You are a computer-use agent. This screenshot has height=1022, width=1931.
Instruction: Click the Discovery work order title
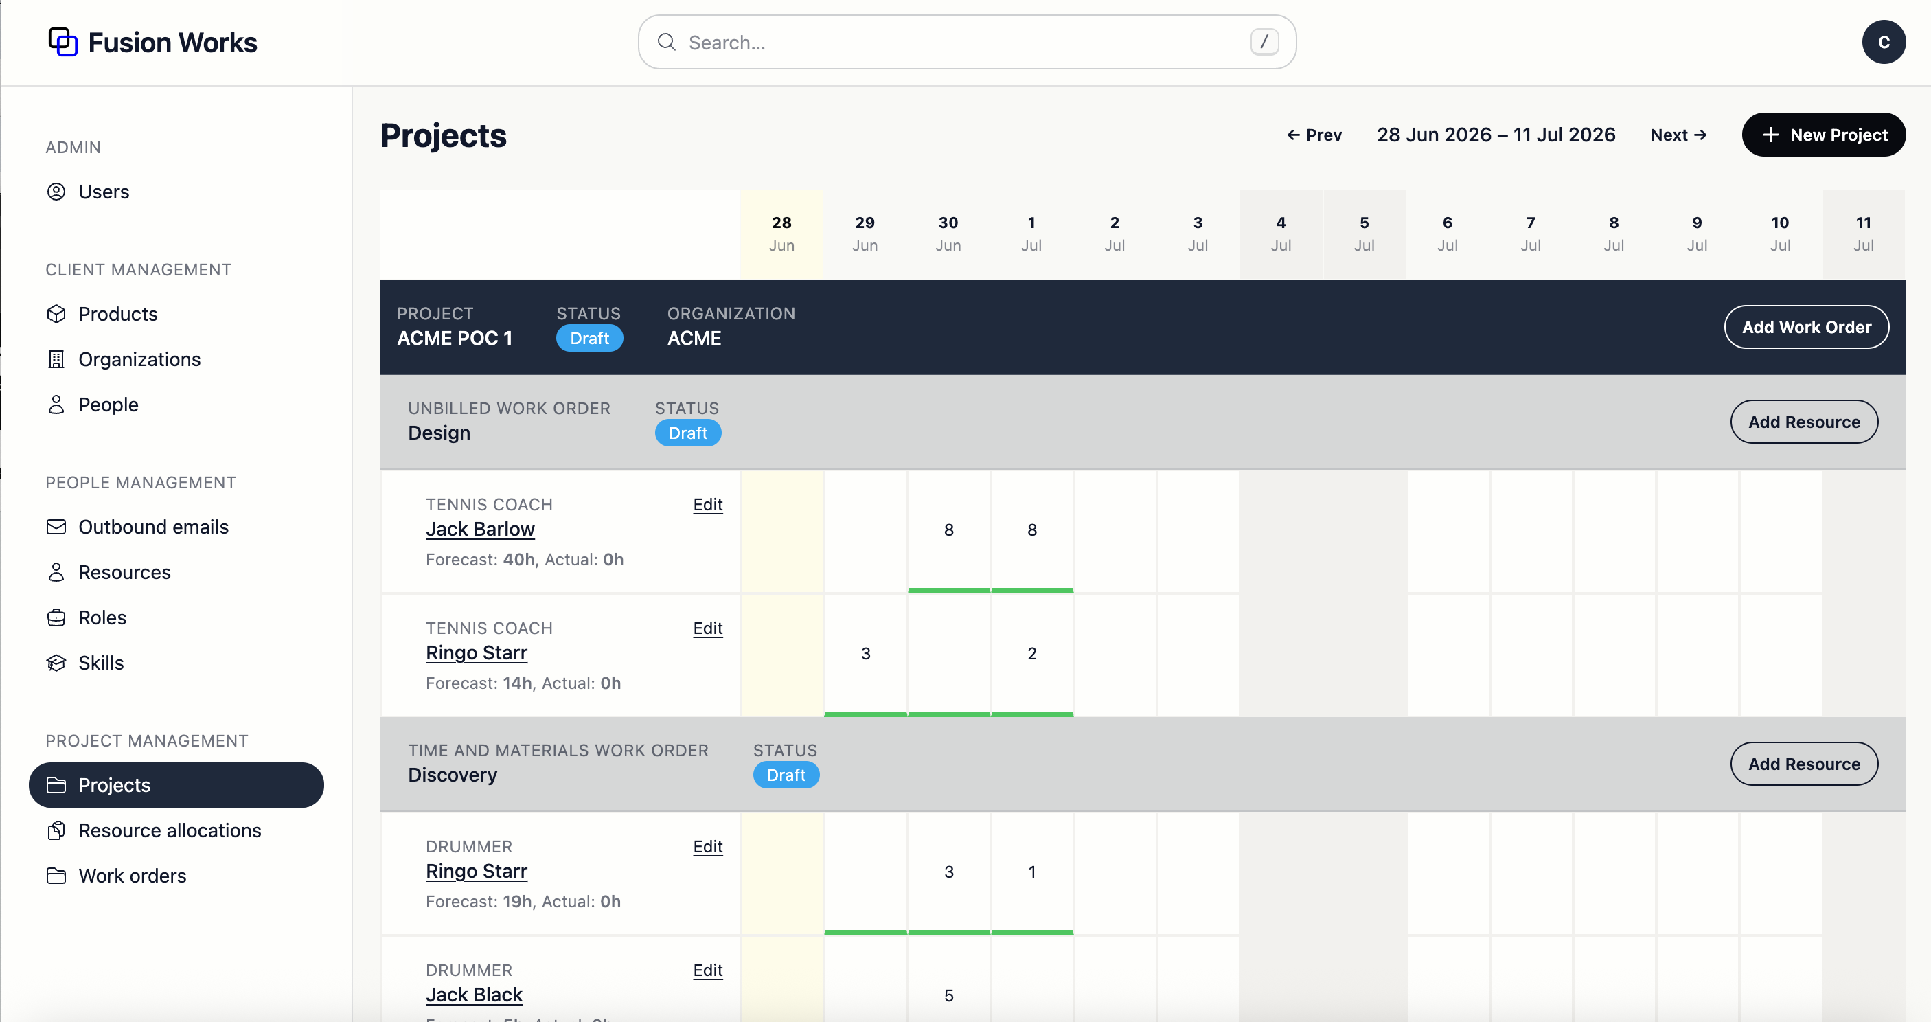[x=452, y=775]
